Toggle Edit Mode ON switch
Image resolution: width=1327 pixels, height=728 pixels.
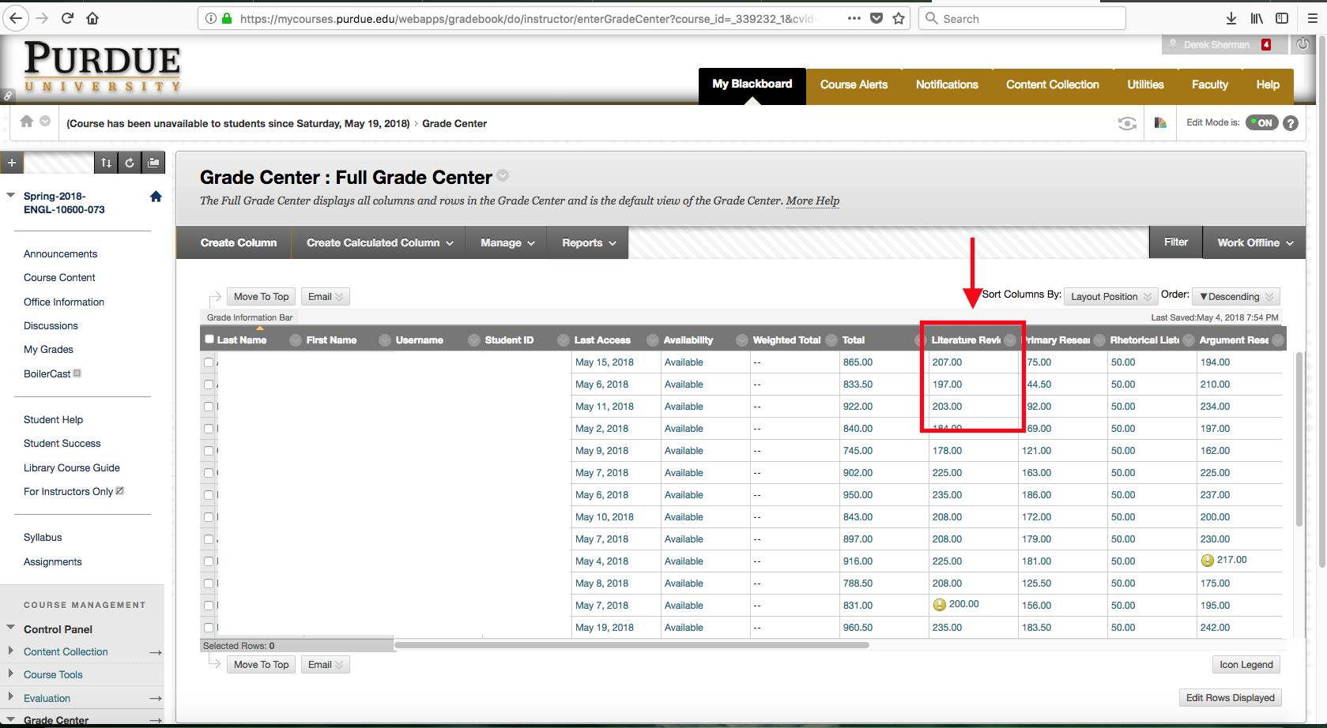click(x=1261, y=122)
